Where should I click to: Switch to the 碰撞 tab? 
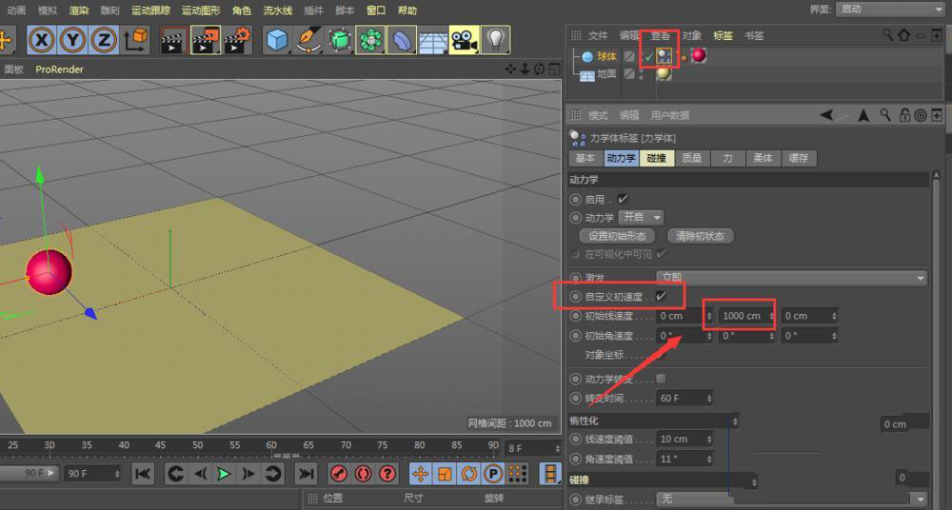click(656, 159)
